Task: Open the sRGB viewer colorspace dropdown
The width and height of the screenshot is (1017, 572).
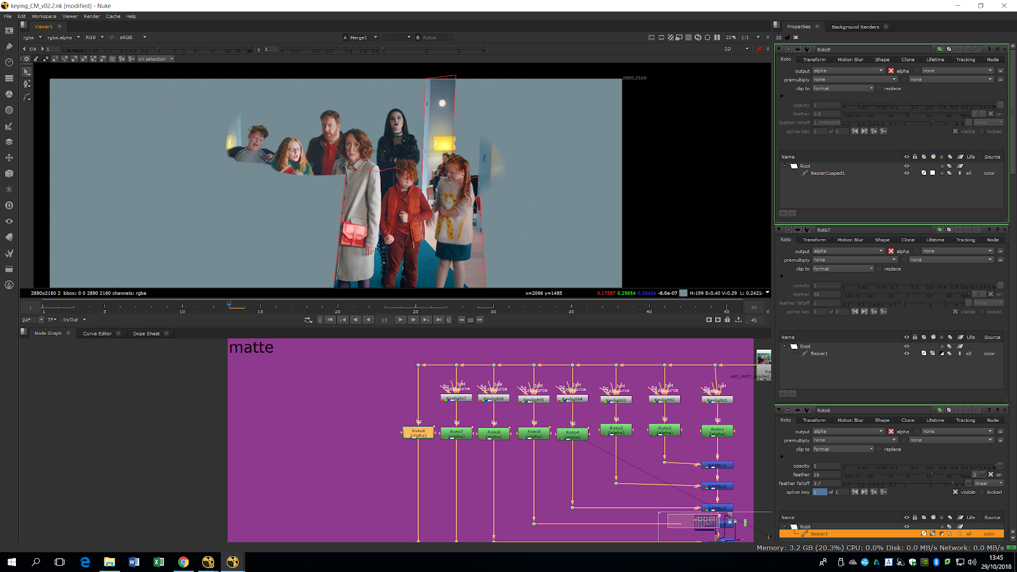Action: click(x=133, y=37)
